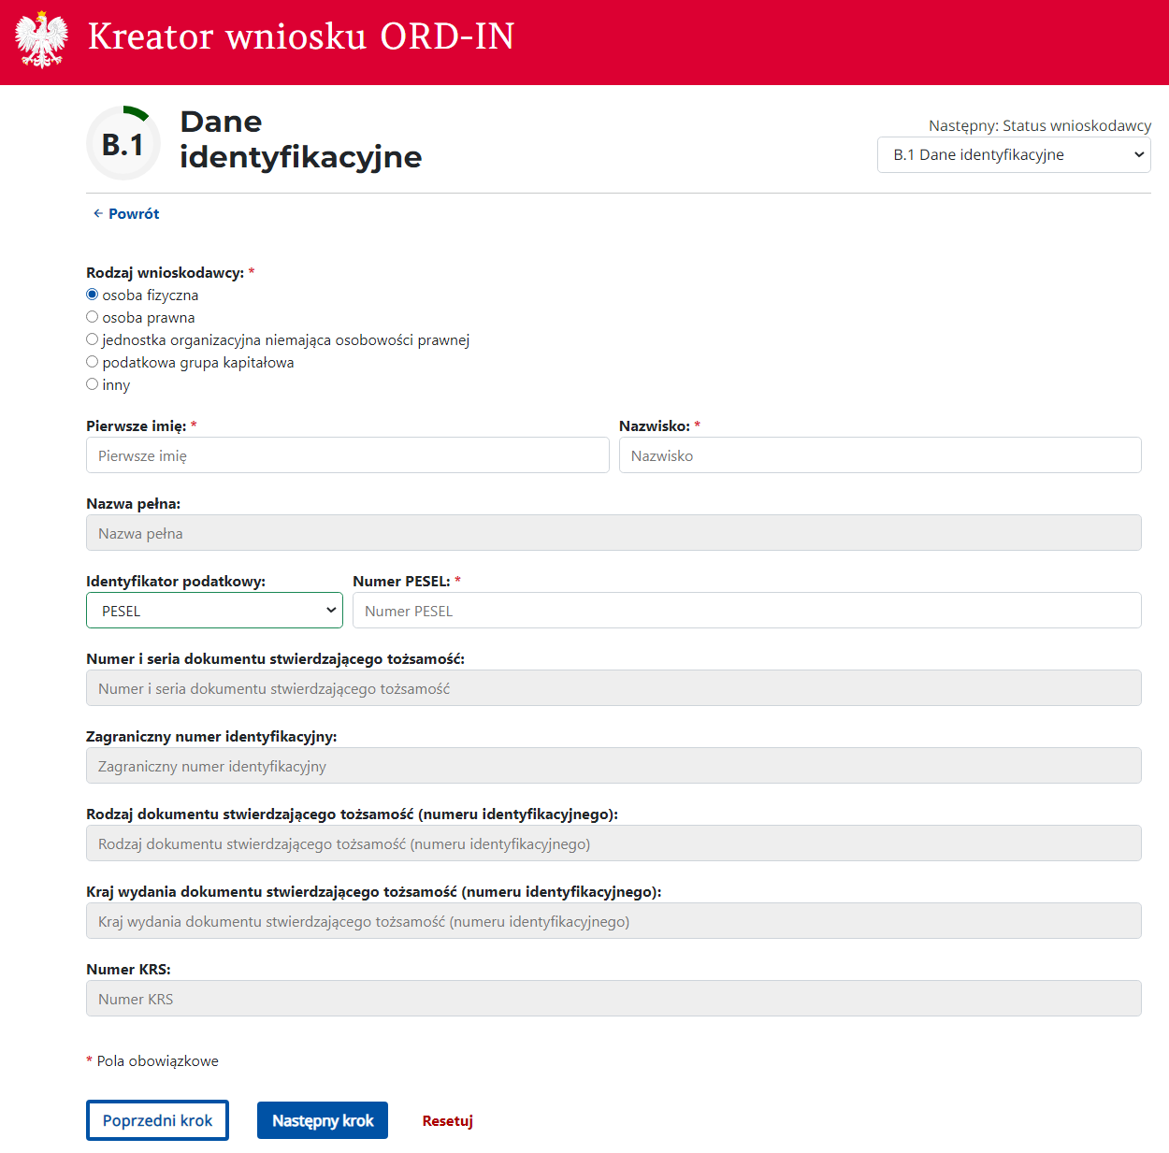
Task: Select podatkowa grupa kapitałowa option
Action: pos(93,362)
